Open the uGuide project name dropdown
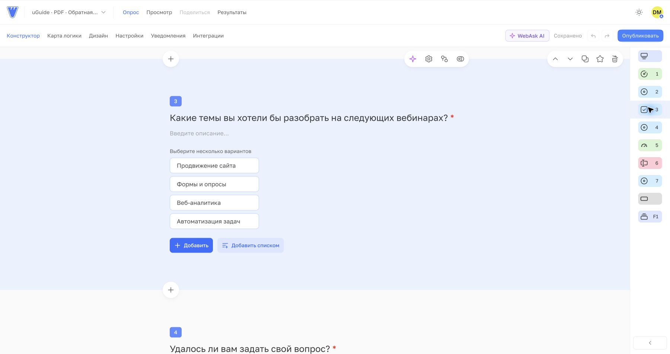 point(69,12)
